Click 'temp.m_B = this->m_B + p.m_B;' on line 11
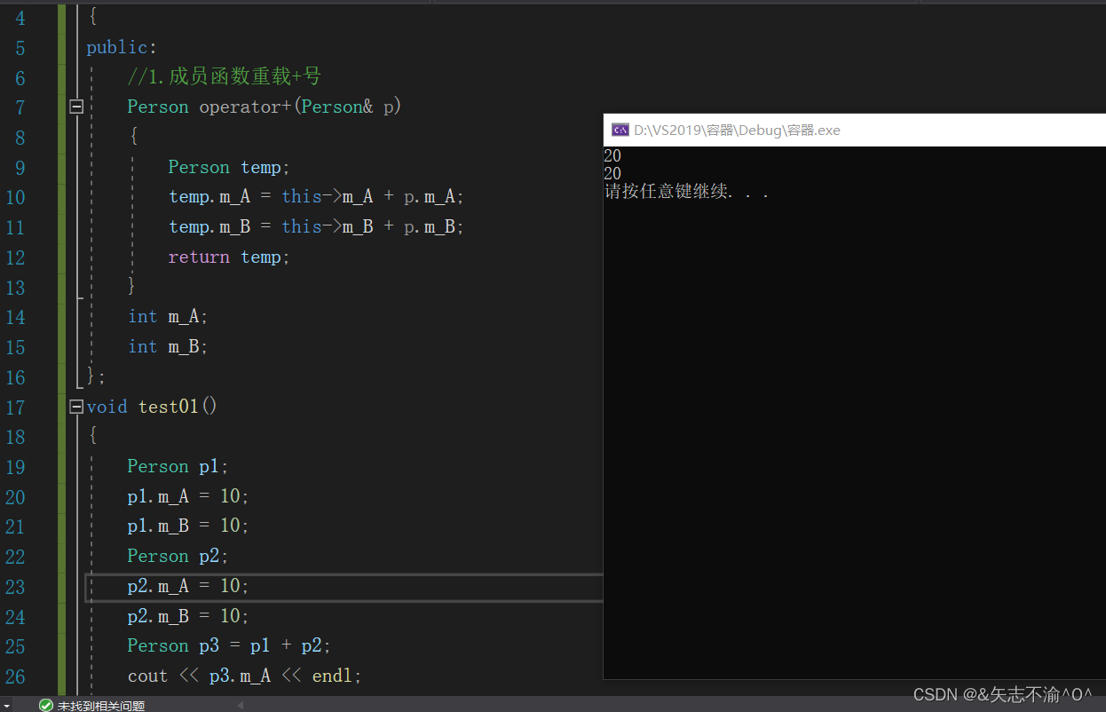The height and width of the screenshot is (712, 1106). coord(317,226)
